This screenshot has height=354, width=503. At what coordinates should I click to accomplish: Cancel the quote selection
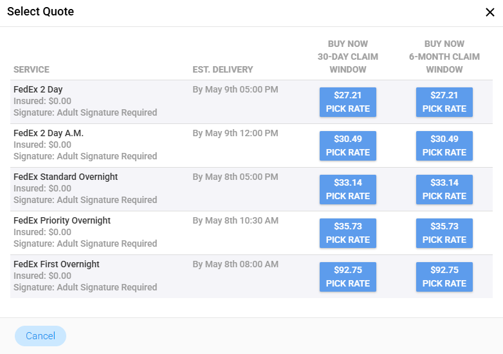(41, 336)
